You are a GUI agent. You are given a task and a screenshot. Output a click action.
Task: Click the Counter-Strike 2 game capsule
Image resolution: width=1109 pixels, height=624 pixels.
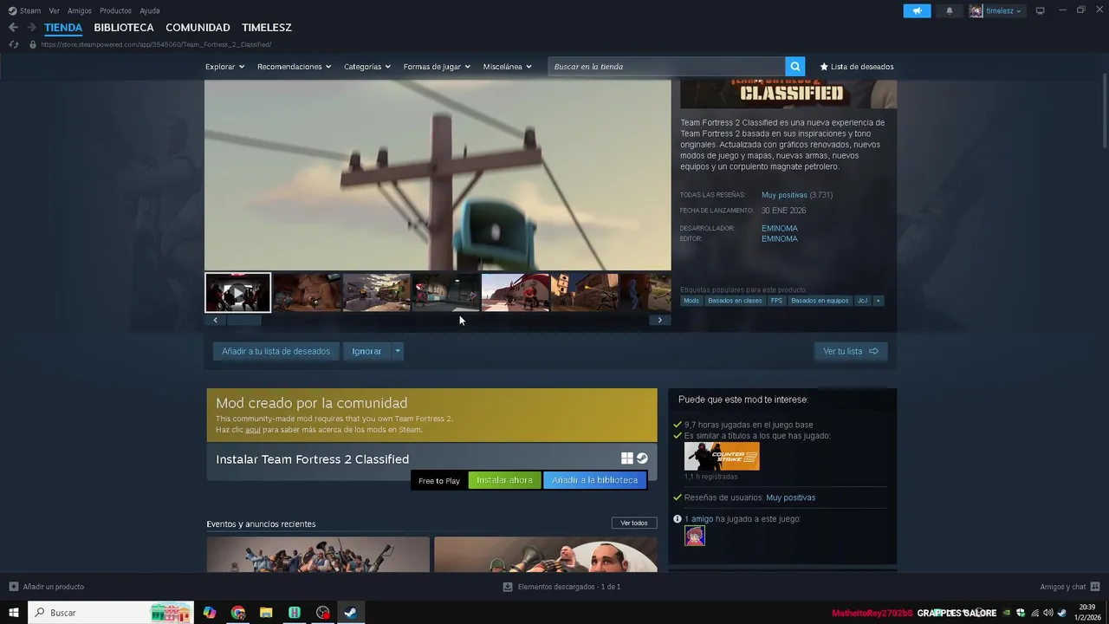(x=722, y=457)
